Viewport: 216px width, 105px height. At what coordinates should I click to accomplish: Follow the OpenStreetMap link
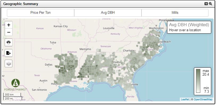click(203, 99)
